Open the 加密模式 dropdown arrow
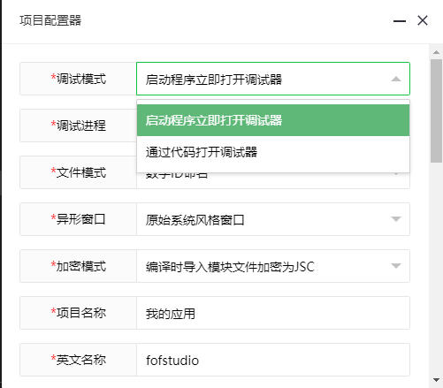 point(396,266)
